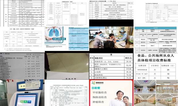Click the 肿瘤筛查 text
Viewport: 178px width, 106px height.
pyautogui.click(x=98, y=102)
